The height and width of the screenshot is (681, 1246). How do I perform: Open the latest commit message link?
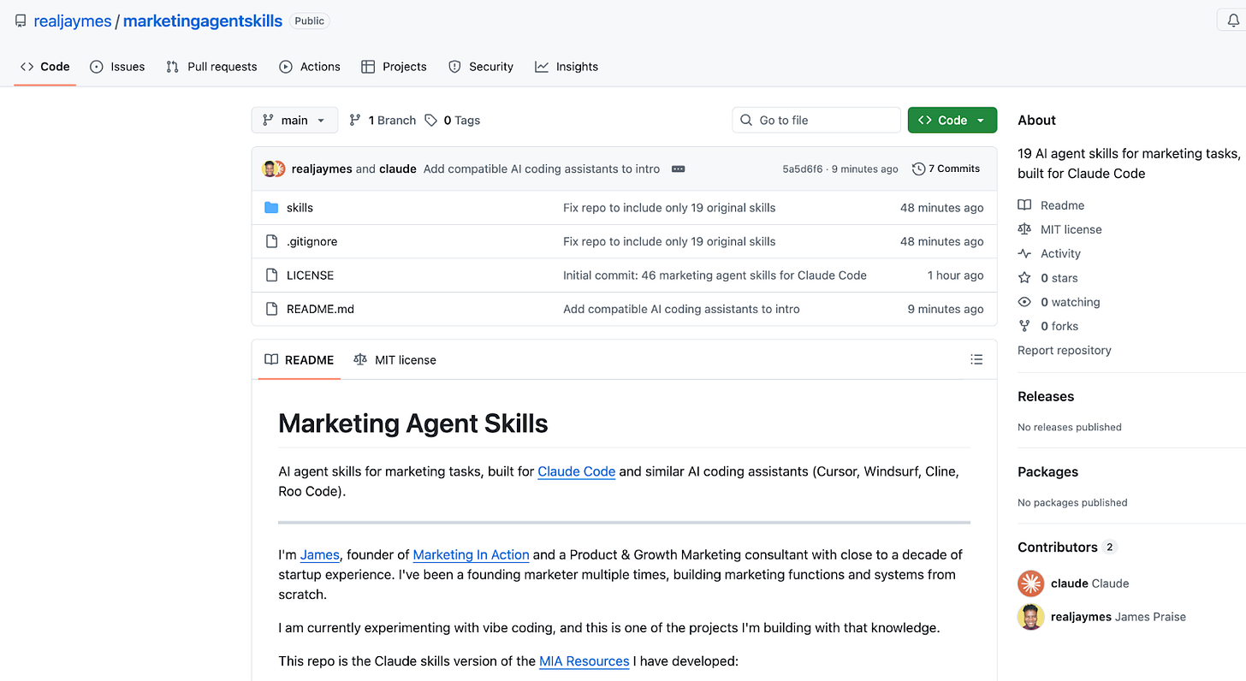click(x=542, y=169)
